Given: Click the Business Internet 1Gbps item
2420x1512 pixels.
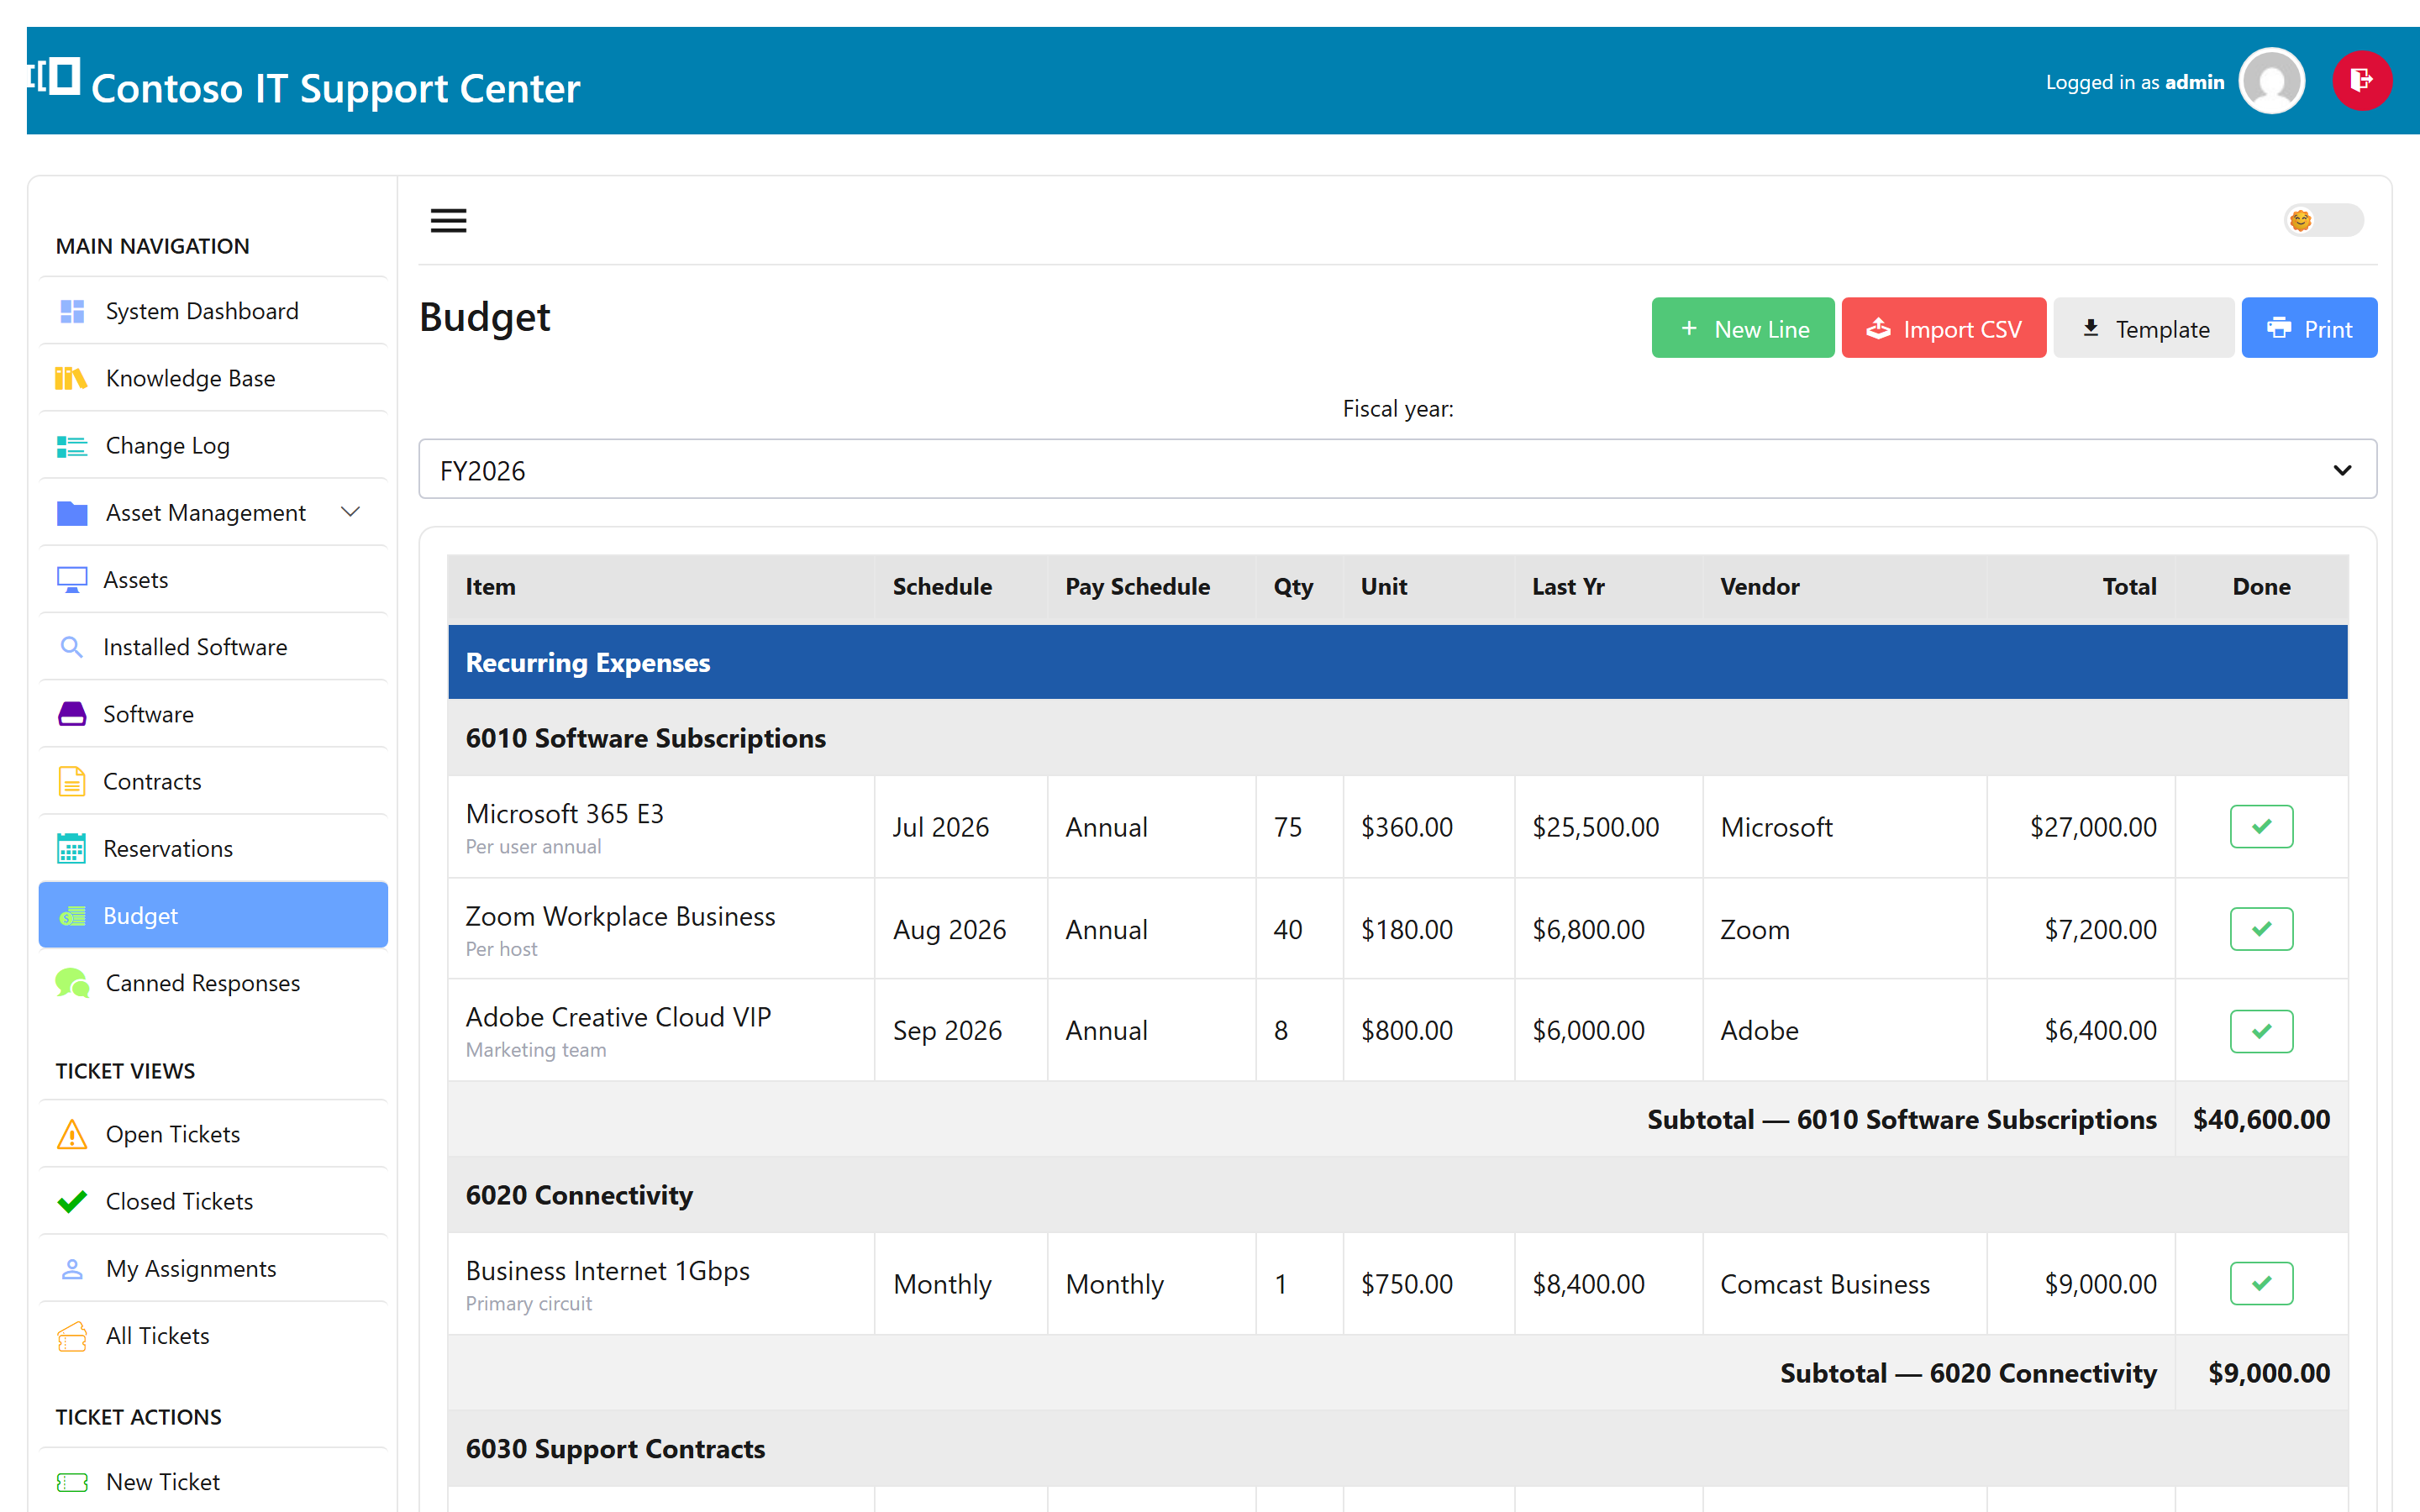Looking at the screenshot, I should pos(607,1271).
